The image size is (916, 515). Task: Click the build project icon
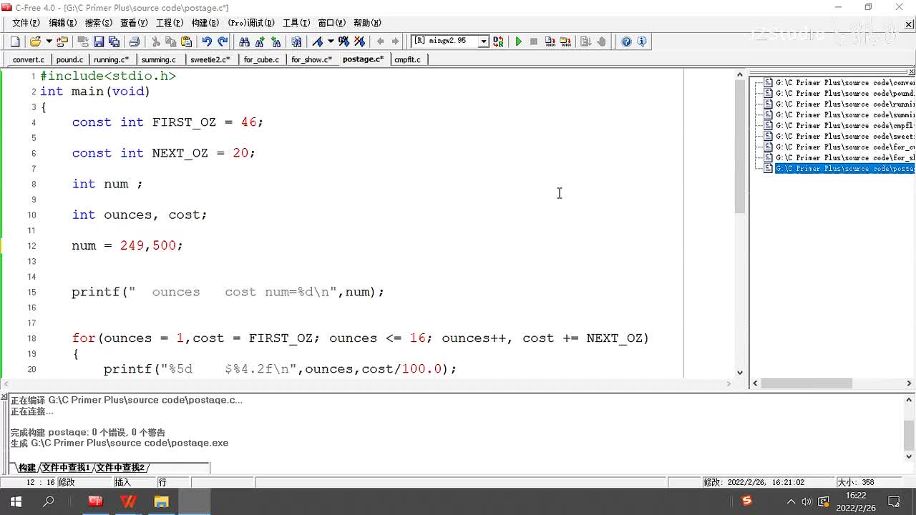click(x=565, y=41)
